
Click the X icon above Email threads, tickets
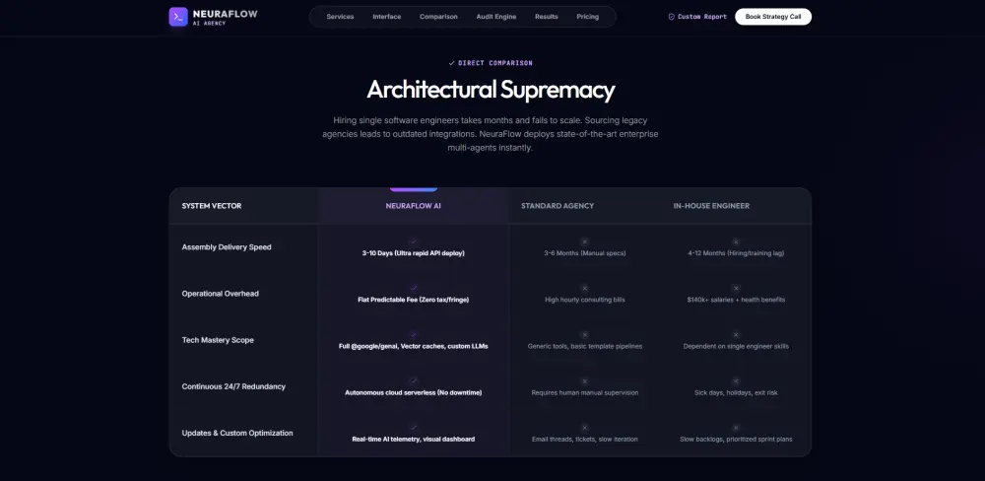point(585,428)
